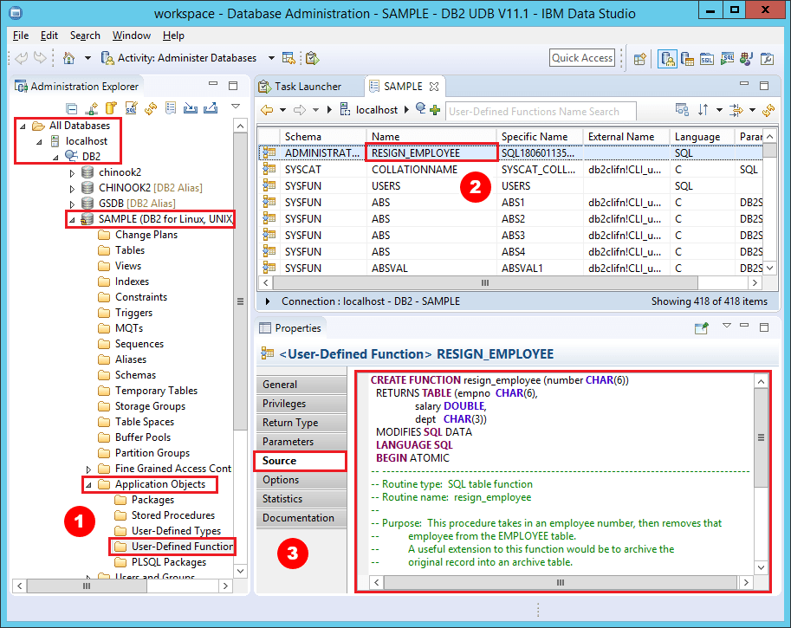Expand the chinook2 database node

coord(74,172)
